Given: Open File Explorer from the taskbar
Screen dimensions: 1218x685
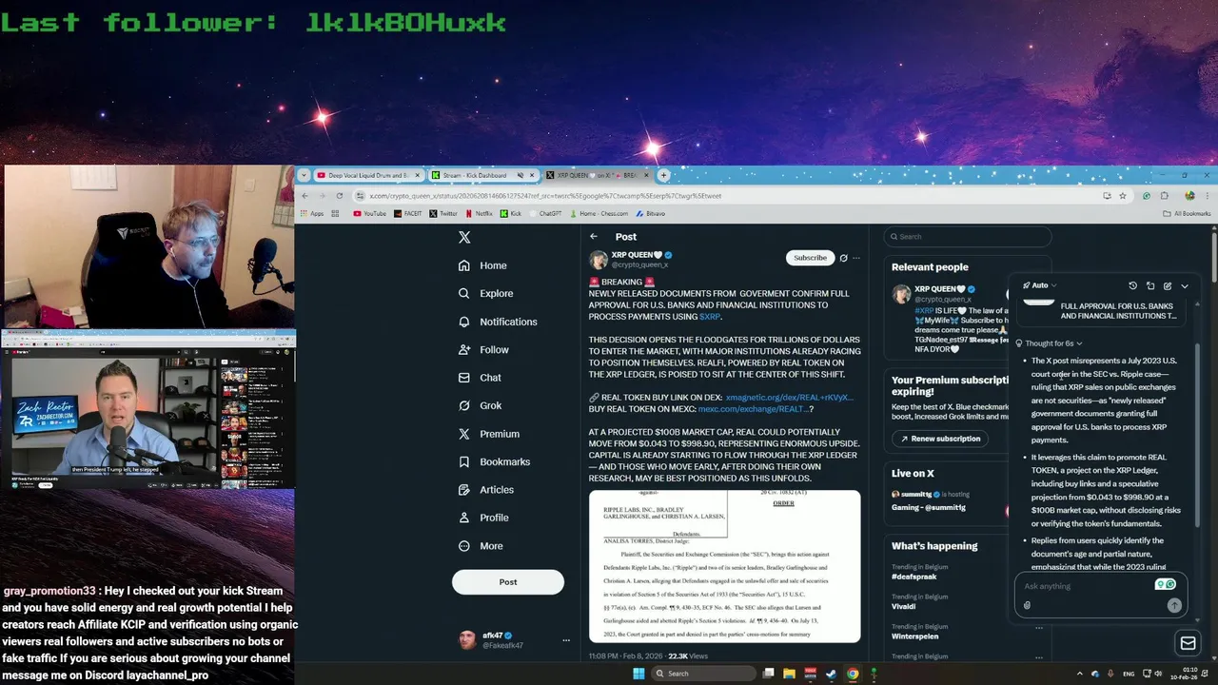Looking at the screenshot, I should pyautogui.click(x=789, y=674).
